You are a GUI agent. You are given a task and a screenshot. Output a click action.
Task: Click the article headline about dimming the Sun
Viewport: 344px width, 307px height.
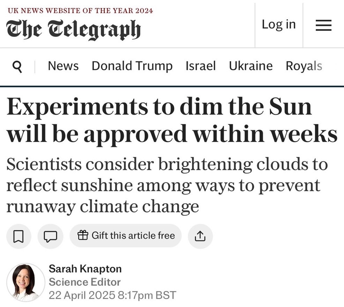click(x=172, y=120)
